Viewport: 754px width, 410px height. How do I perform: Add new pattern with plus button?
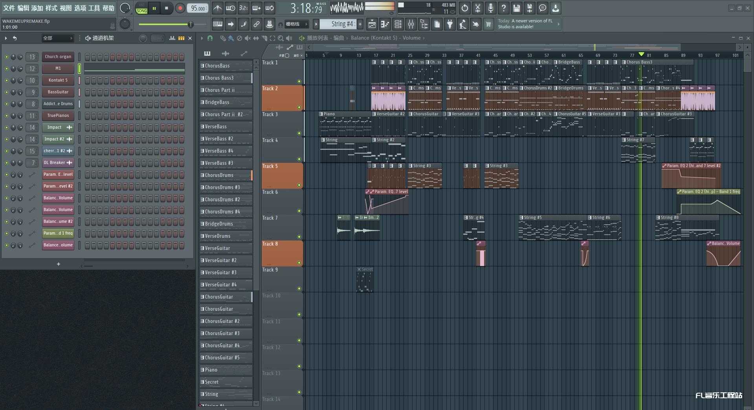pyautogui.click(x=360, y=24)
